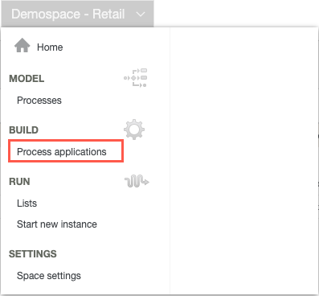The width and height of the screenshot is (319, 296).
Task: Click the SETTINGS section heading
Action: point(33,254)
